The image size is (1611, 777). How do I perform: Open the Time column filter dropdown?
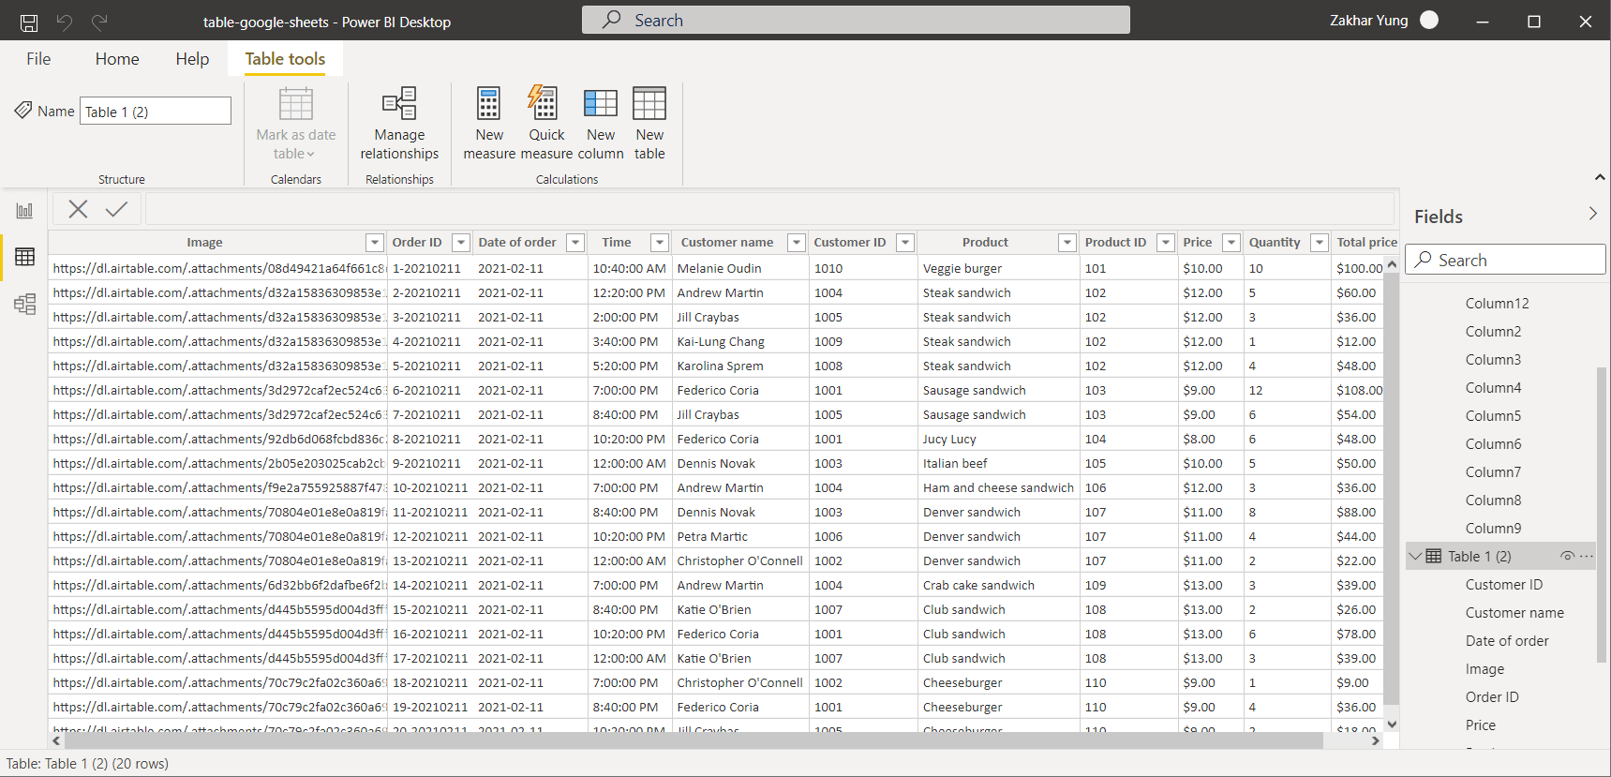click(660, 243)
